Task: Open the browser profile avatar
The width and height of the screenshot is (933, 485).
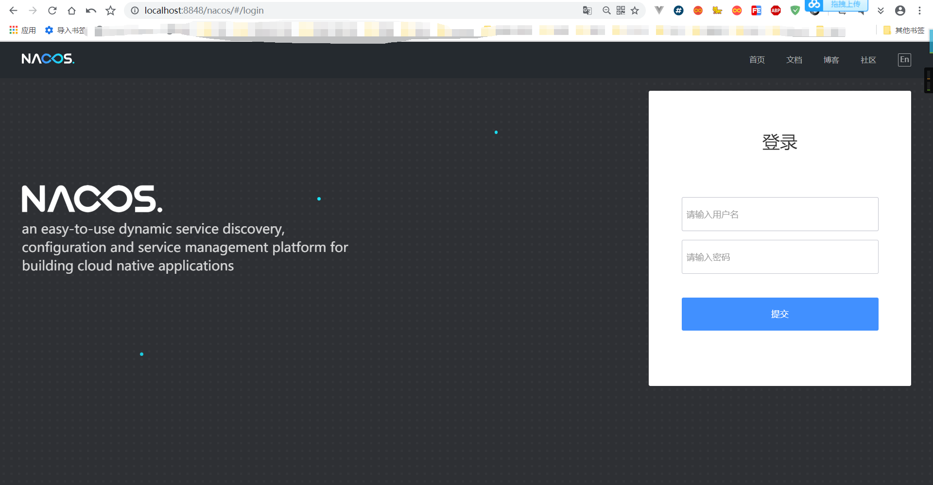Action: click(900, 10)
